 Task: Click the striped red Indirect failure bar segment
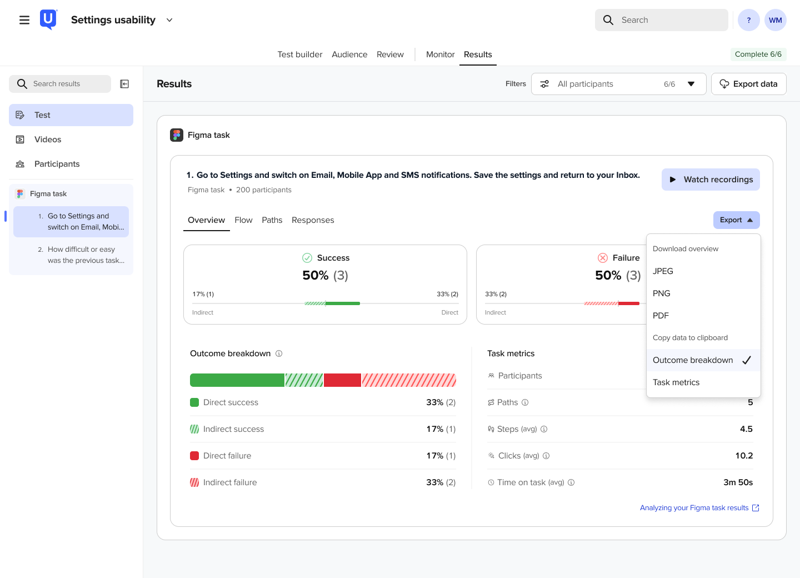(x=409, y=380)
